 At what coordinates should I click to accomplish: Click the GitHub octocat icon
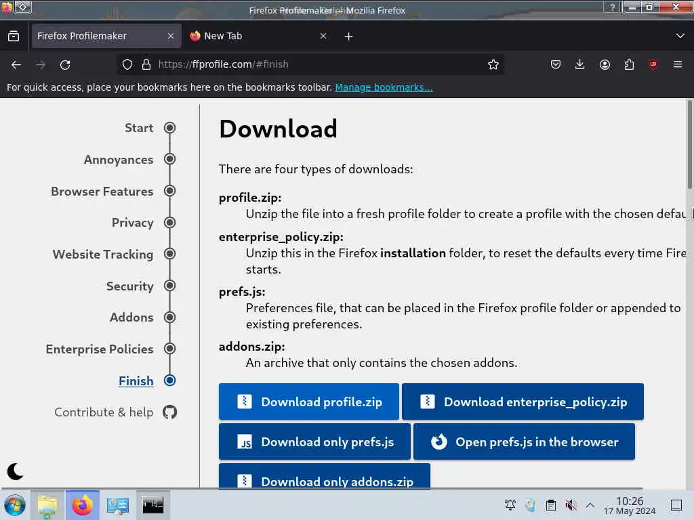tap(169, 412)
